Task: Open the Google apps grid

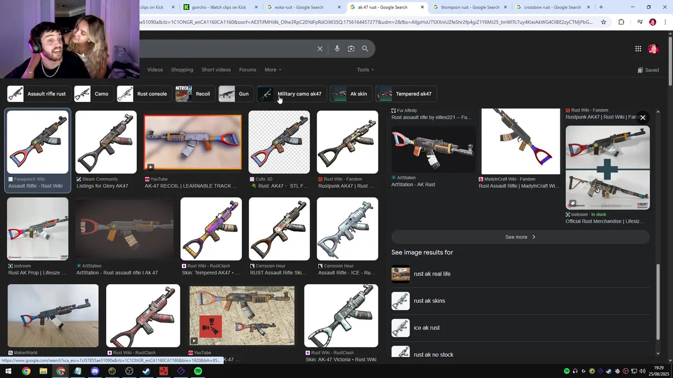Action: [638, 49]
